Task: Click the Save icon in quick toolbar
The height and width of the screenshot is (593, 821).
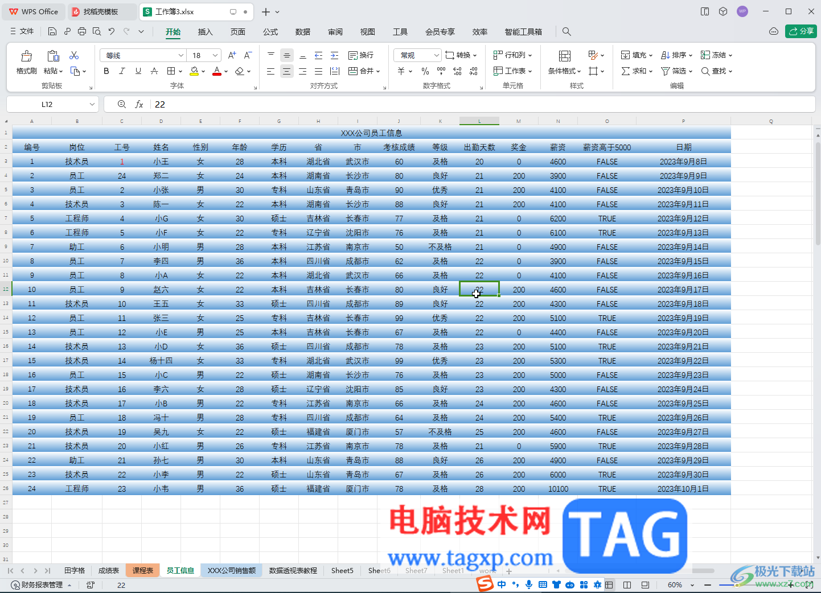Action: (x=52, y=32)
